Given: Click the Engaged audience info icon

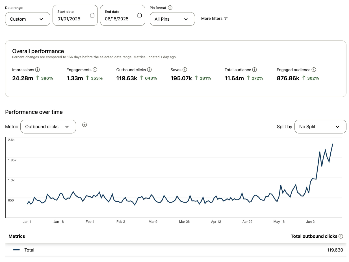Looking at the screenshot, I should [x=314, y=70].
